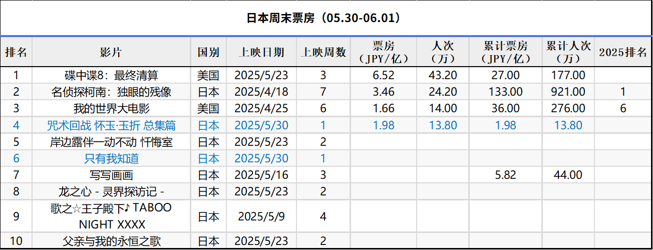This screenshot has width=653, height=250.
Task: Click film name 岸边露伴一动不动 忏悔室
Action: [111, 142]
